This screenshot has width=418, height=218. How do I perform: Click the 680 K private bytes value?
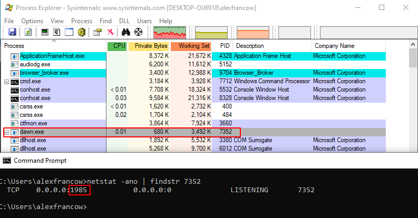(161, 132)
